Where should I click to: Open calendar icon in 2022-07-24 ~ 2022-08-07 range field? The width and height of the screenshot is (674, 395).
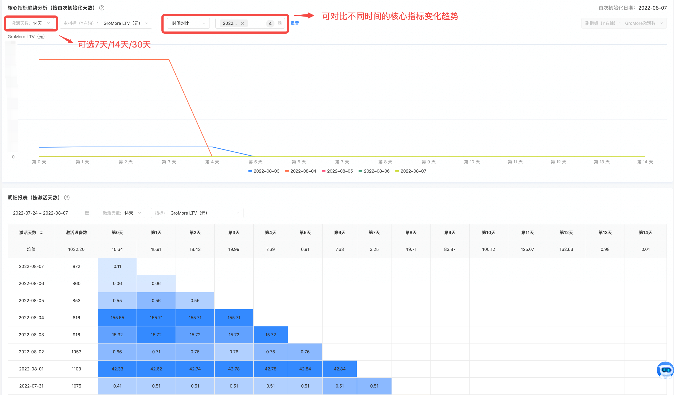click(87, 213)
